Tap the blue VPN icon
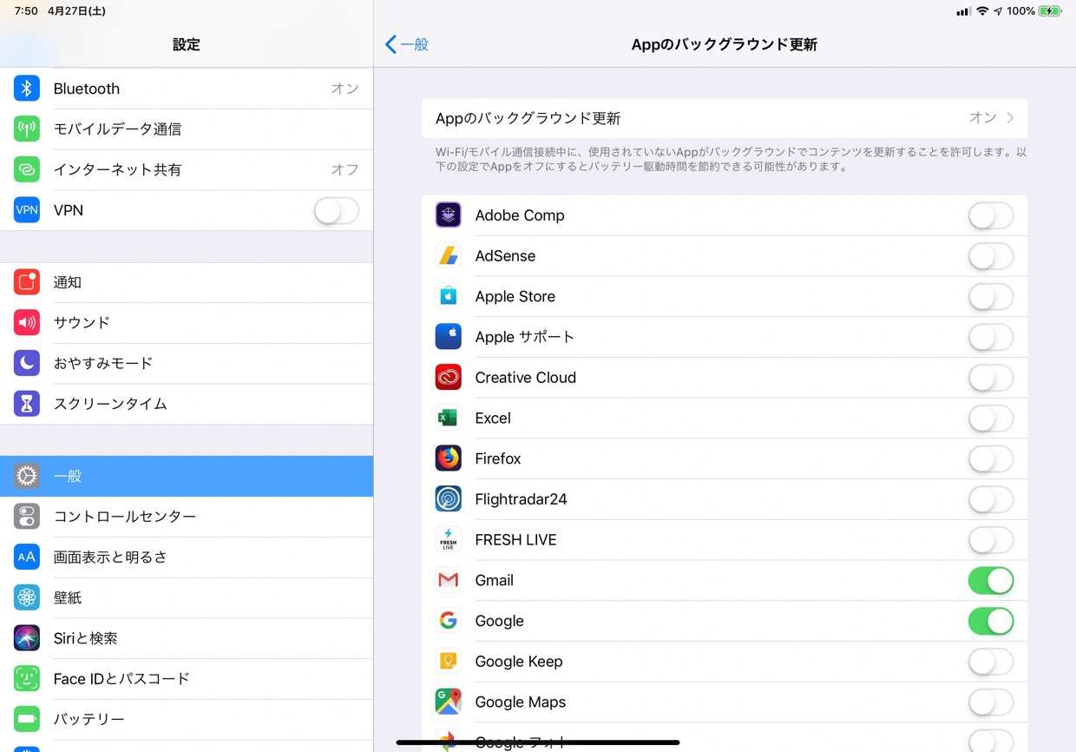Viewport: 1076px width, 752px height. tap(27, 210)
